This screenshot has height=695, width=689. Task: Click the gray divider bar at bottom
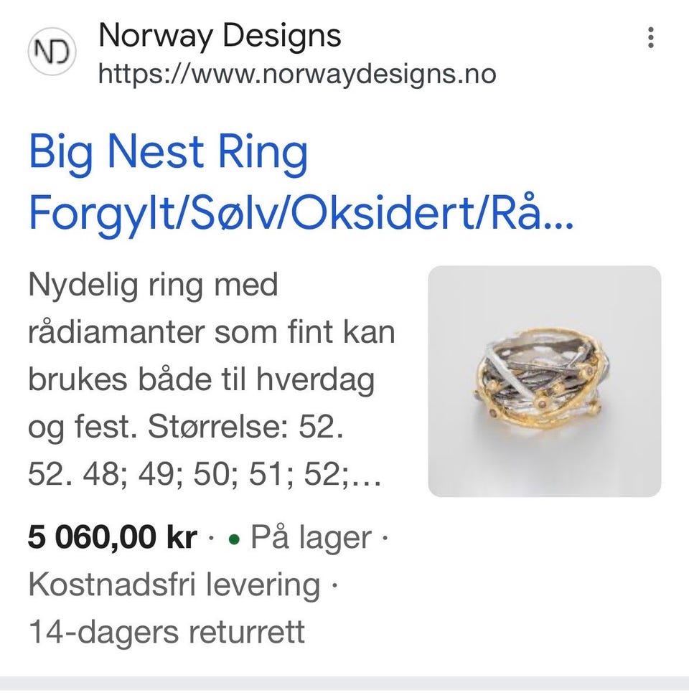[x=344, y=685]
